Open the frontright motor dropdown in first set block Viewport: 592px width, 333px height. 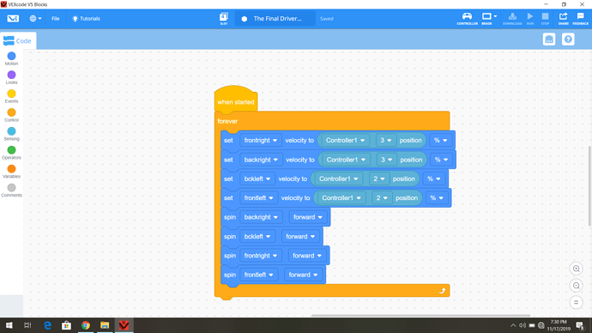261,140
